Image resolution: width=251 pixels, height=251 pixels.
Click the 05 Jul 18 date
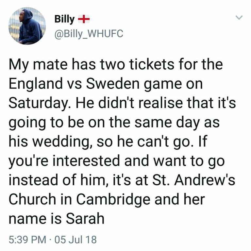point(76,240)
